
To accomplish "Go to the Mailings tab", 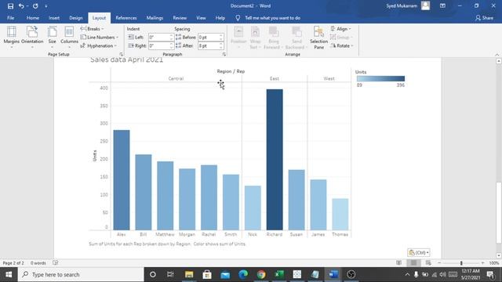I will [155, 18].
